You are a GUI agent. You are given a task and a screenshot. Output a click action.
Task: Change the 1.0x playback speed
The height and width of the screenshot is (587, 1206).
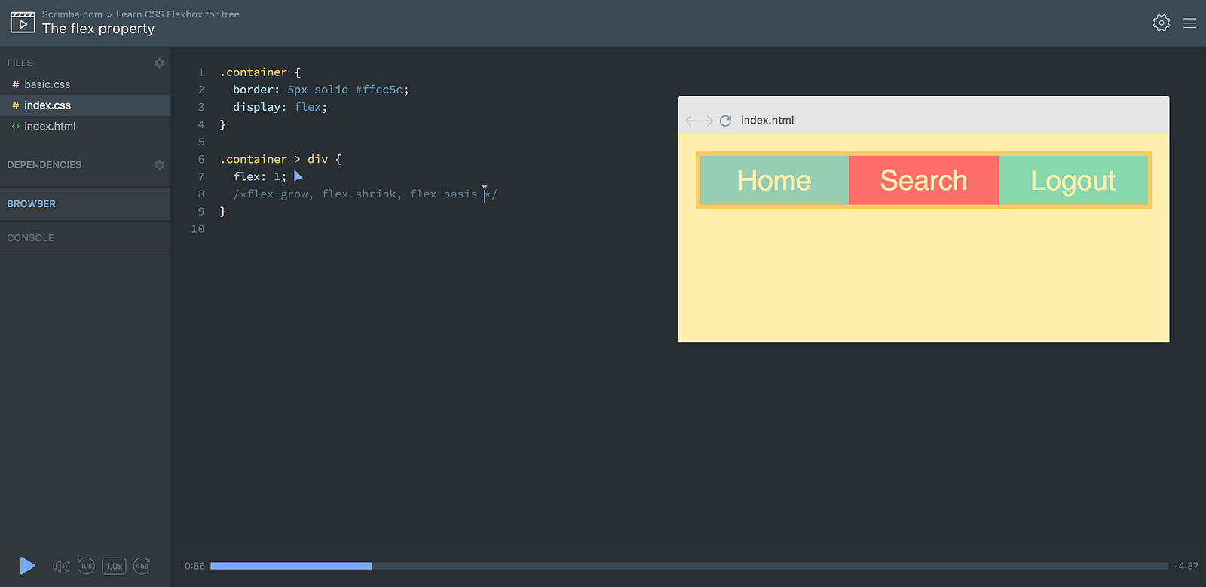(x=114, y=566)
